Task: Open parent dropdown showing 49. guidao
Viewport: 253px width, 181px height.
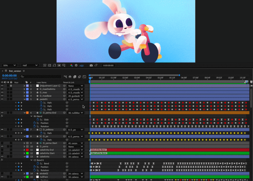Action: click(76, 96)
